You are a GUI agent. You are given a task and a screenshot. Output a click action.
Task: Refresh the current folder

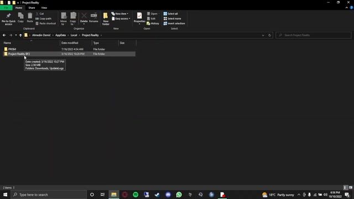pyautogui.click(x=269, y=35)
